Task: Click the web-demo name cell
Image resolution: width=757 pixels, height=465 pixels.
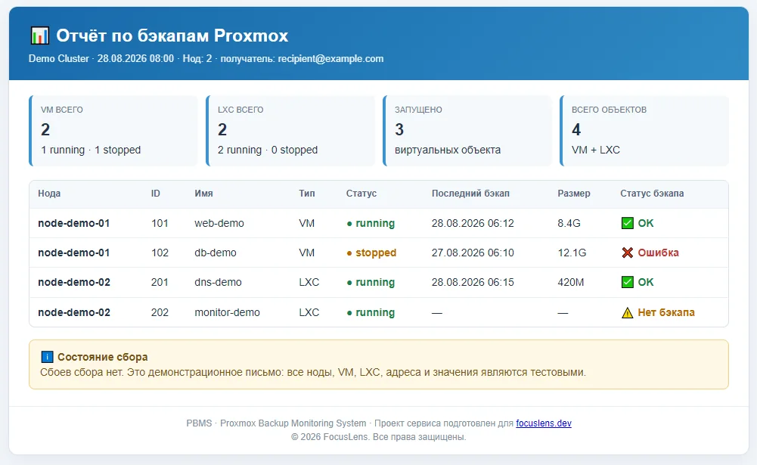Action: pos(219,223)
